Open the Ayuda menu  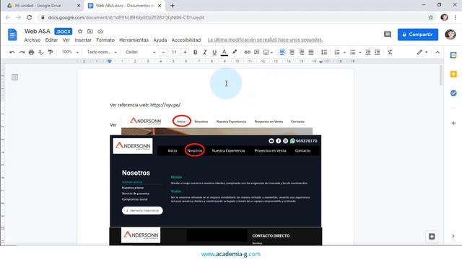(x=160, y=40)
